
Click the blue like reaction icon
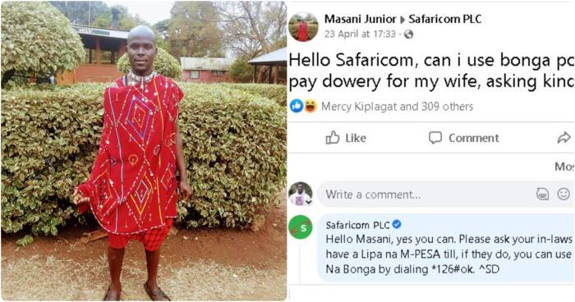click(297, 107)
